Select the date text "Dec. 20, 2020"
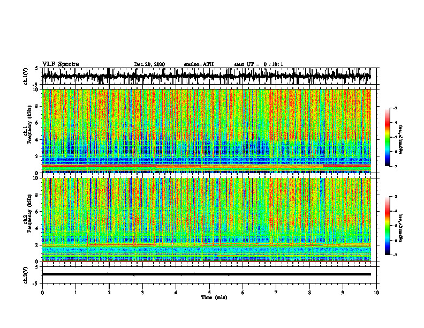424x328 pixels. pos(149,64)
